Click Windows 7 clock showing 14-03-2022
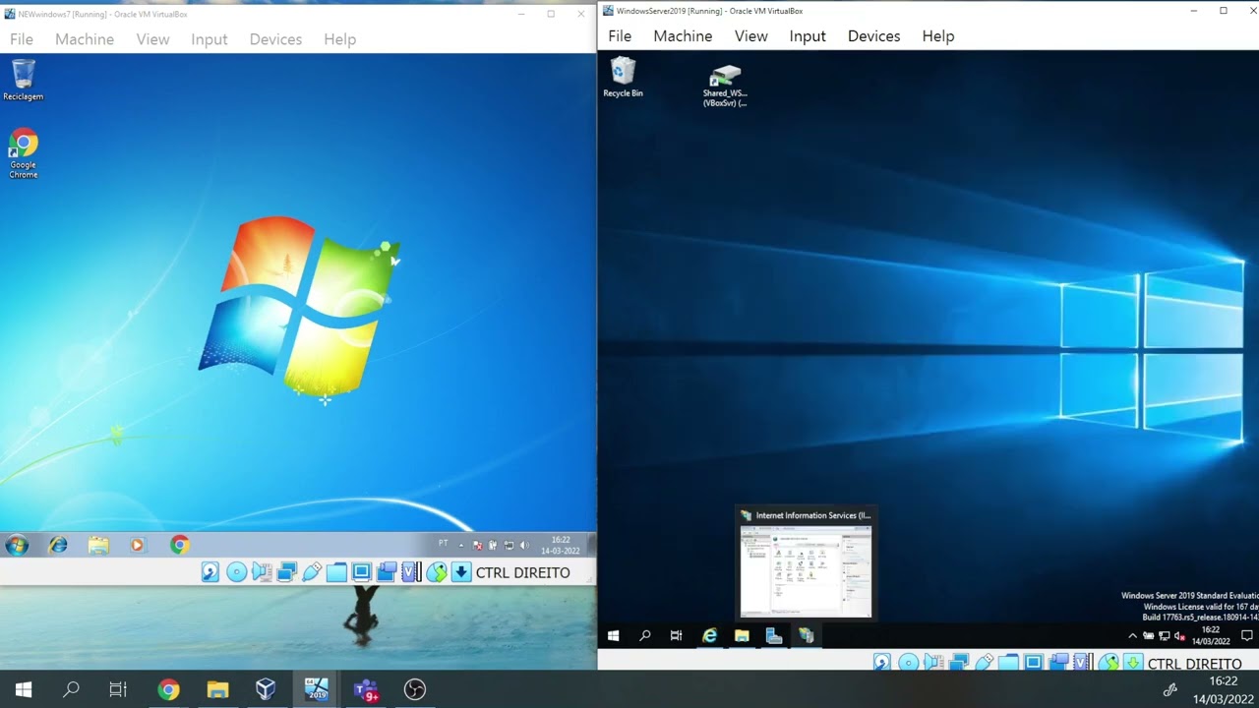This screenshot has width=1259, height=708. pyautogui.click(x=561, y=545)
